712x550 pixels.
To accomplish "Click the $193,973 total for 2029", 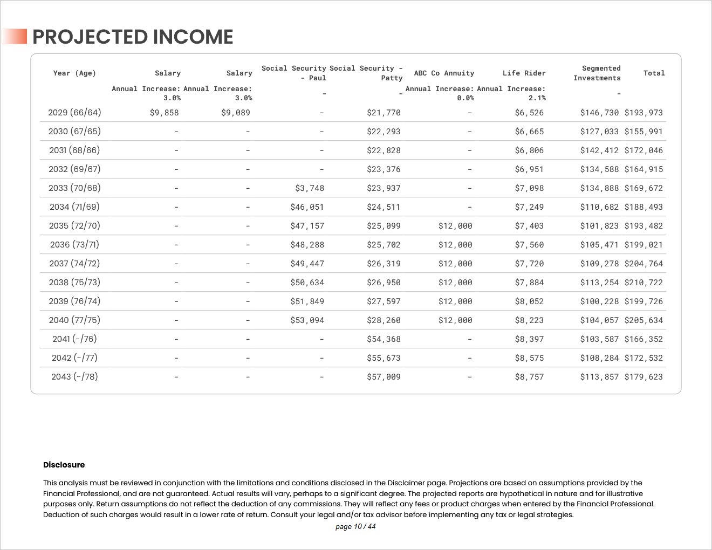I will click(643, 113).
